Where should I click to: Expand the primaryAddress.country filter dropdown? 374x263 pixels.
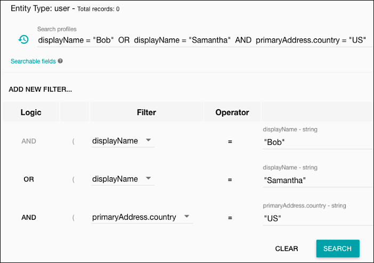click(141, 217)
